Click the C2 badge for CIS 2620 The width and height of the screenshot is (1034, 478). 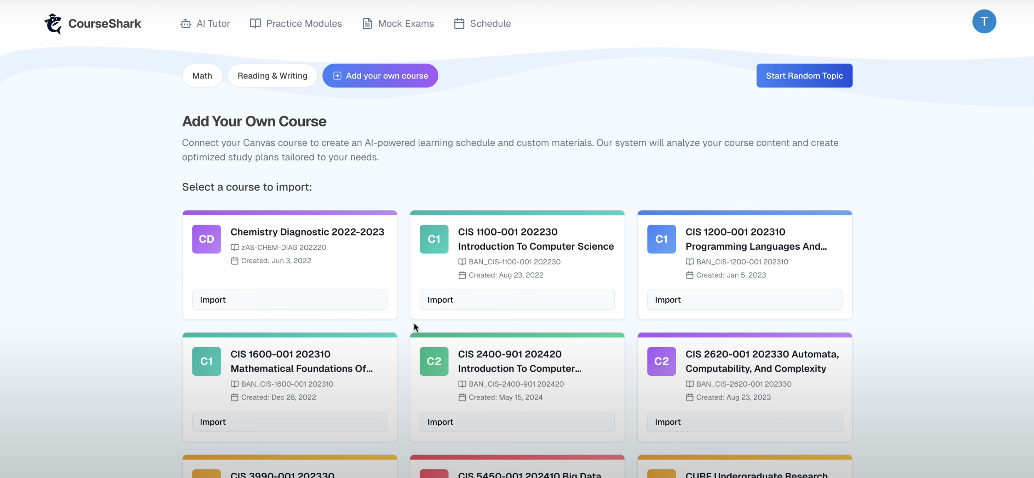pos(661,361)
